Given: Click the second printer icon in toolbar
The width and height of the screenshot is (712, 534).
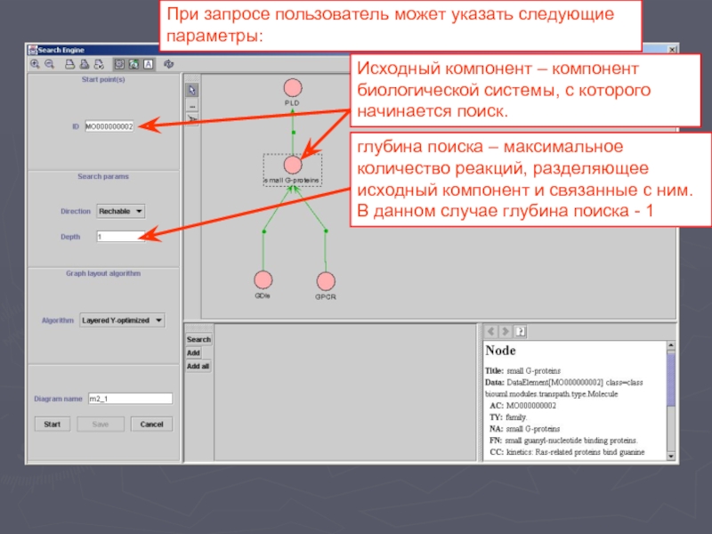Looking at the screenshot, I should (84, 64).
